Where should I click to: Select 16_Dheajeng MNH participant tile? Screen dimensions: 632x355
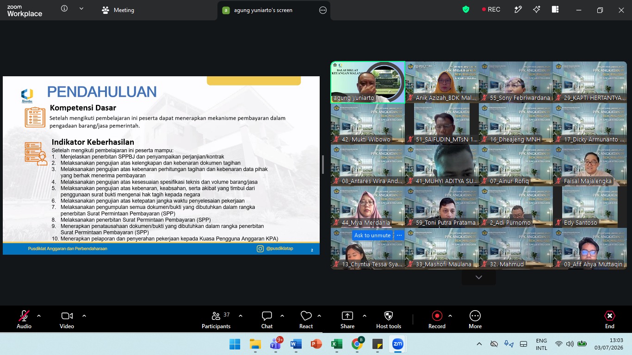pyautogui.click(x=516, y=123)
